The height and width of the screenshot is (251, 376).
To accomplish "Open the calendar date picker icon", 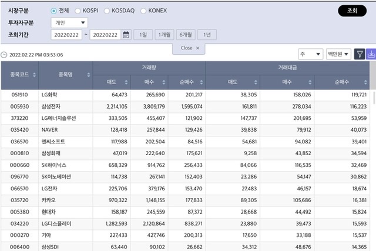I will coord(126,35).
